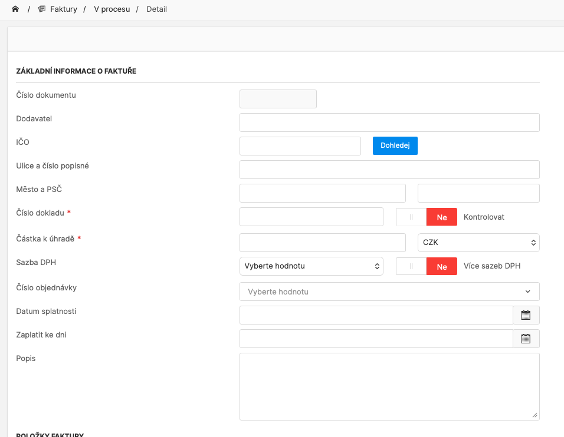Viewport: 564px width, 437px height.
Task: Open calendar picker for Zaplatit ke dni
Action: (x=526, y=339)
